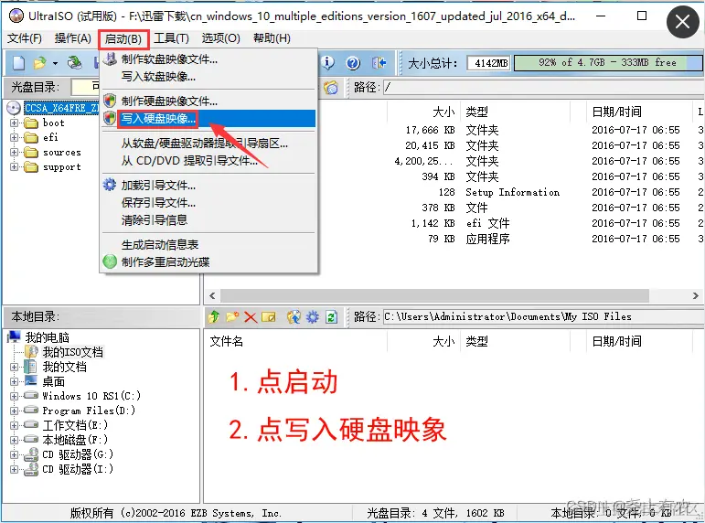Viewport: 705px width, 523px height.
Task: Sort upper list by 类型 column header
Action: point(476,112)
